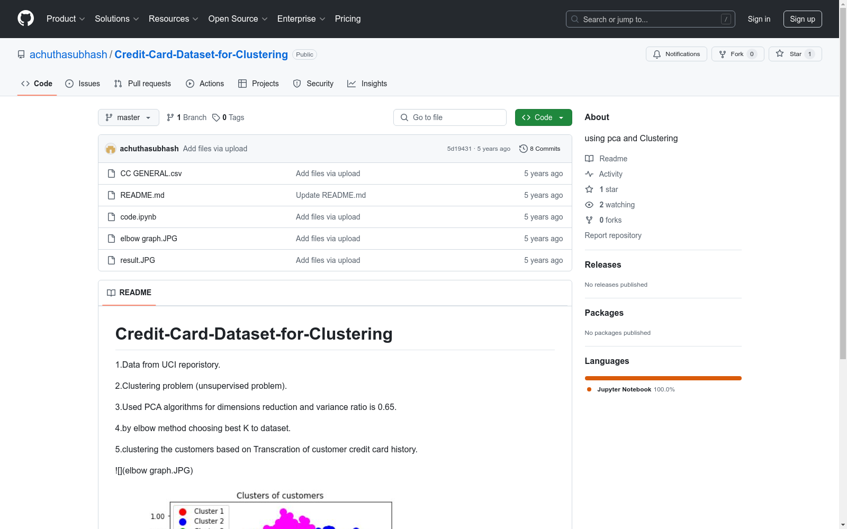Open achuthasubhash's profile avatar

pos(111,149)
